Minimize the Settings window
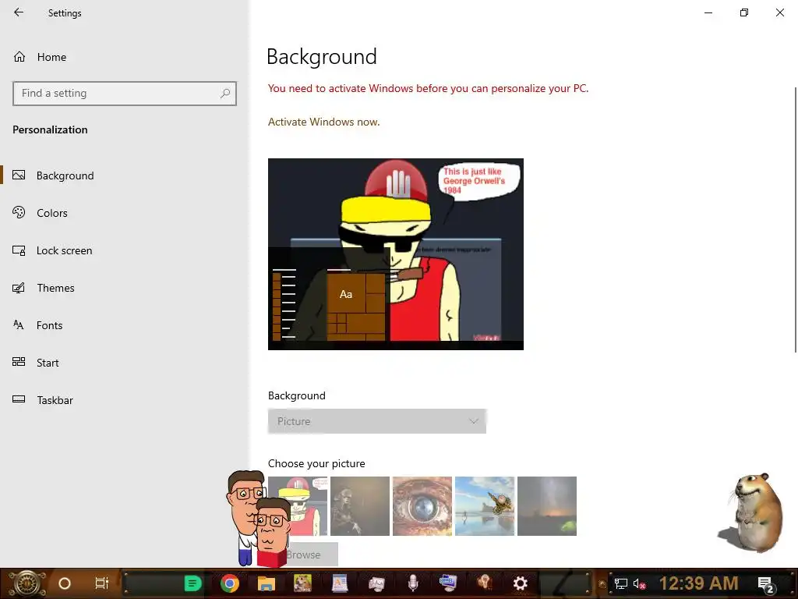 (708, 12)
